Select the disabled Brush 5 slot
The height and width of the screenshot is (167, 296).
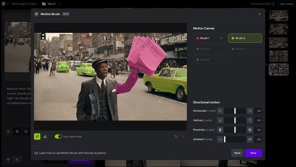pyautogui.click(x=210, y=59)
